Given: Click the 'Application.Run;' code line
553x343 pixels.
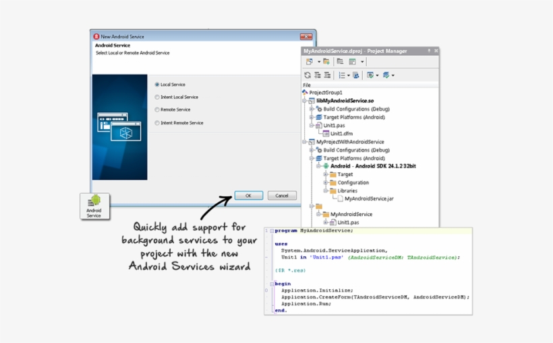Looking at the screenshot, I should click(x=306, y=303).
